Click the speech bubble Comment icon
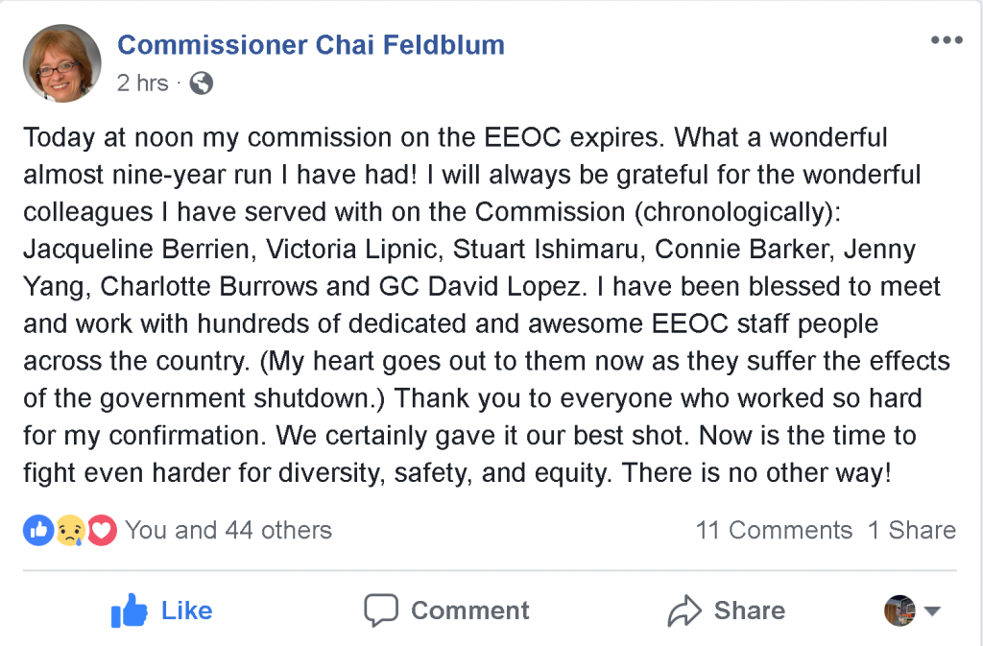Viewport: 983px width, 646px height. (380, 610)
